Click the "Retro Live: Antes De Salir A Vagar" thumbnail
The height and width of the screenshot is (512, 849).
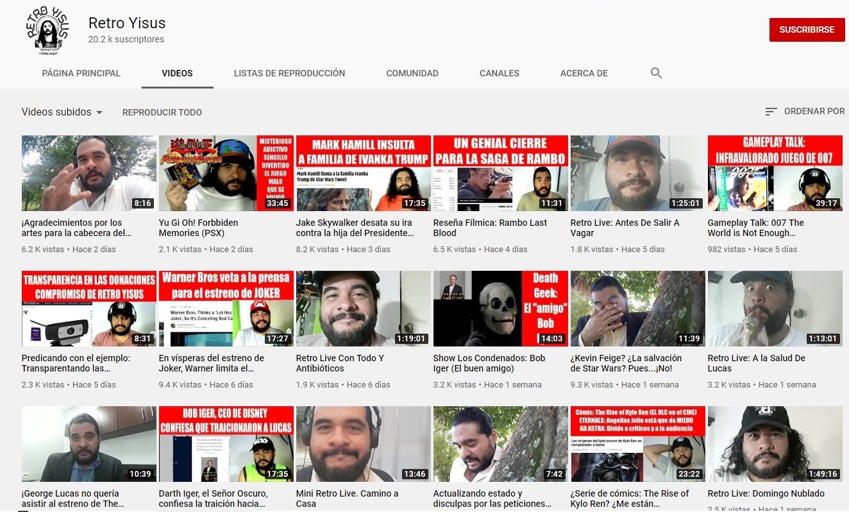pyautogui.click(x=637, y=173)
